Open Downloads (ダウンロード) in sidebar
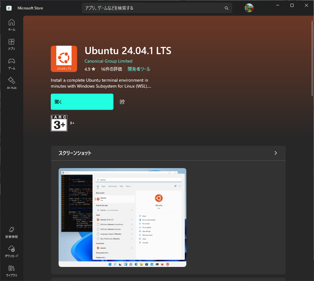 (x=12, y=252)
